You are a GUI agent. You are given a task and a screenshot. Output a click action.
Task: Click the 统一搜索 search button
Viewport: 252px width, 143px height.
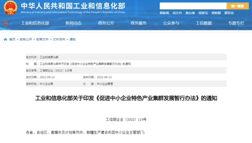click(238, 6)
